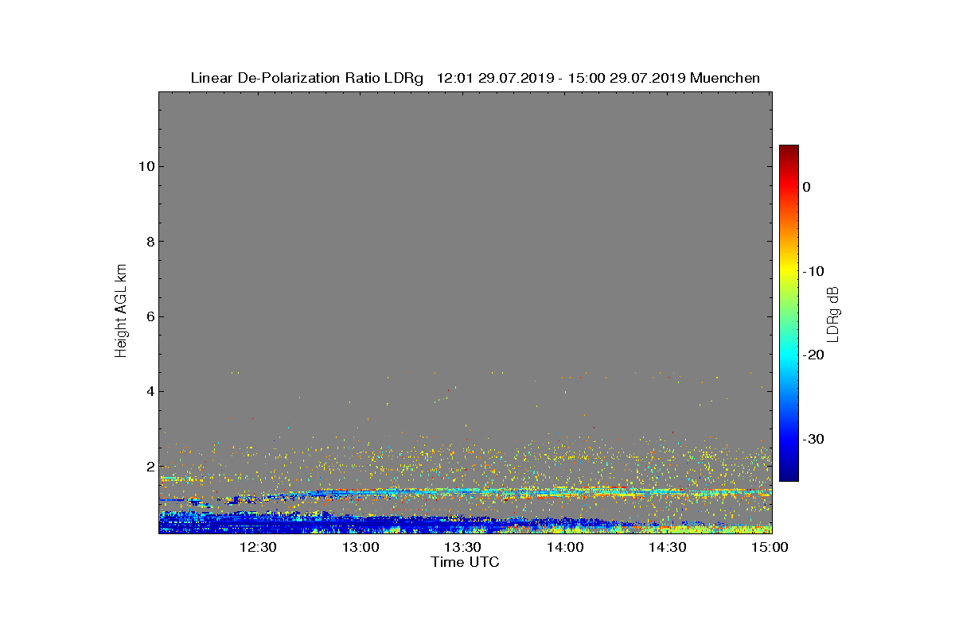The image size is (955, 636).
Task: Click the '14:00' time tick label
Action: 564,548
